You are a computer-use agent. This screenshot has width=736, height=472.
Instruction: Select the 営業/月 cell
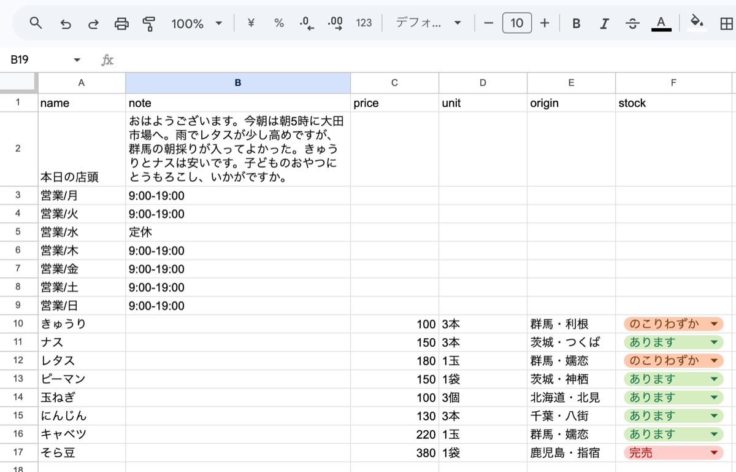(x=82, y=196)
